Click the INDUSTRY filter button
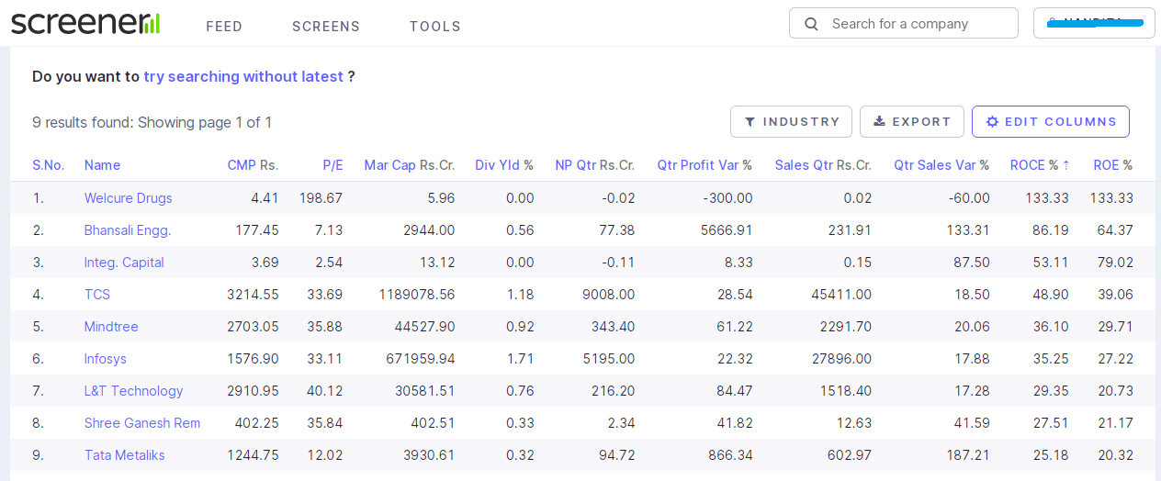This screenshot has height=481, width=1161. [791, 121]
